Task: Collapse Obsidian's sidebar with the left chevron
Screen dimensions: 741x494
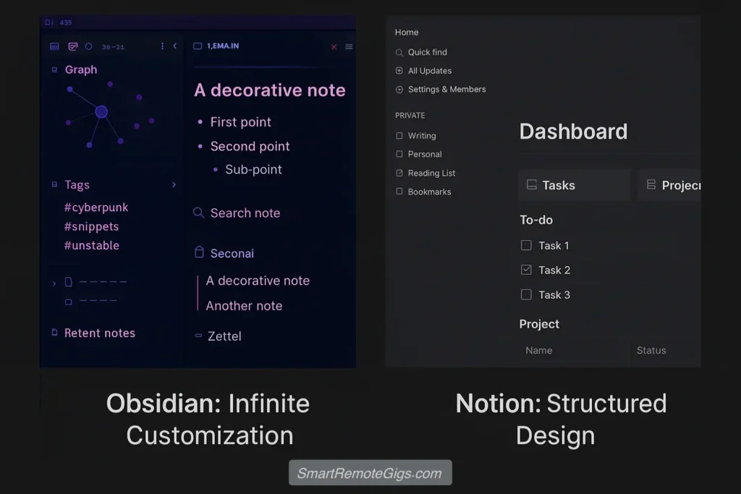Action: click(175, 46)
